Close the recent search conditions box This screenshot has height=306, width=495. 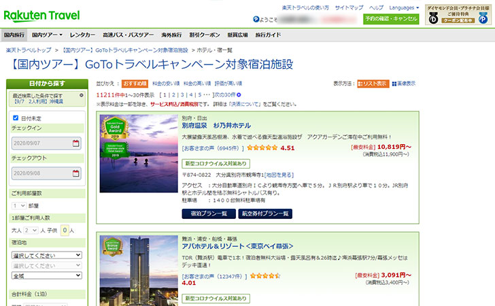[82, 95]
